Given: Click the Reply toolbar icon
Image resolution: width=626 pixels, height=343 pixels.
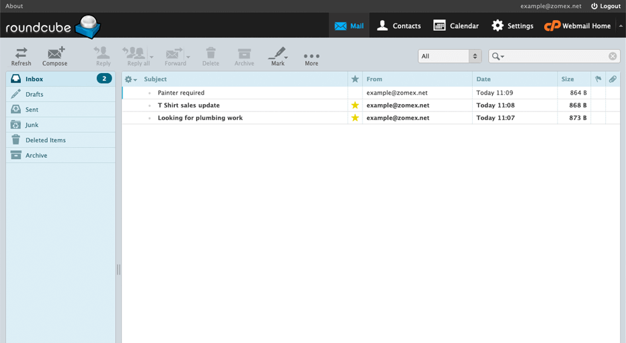Looking at the screenshot, I should tap(103, 56).
